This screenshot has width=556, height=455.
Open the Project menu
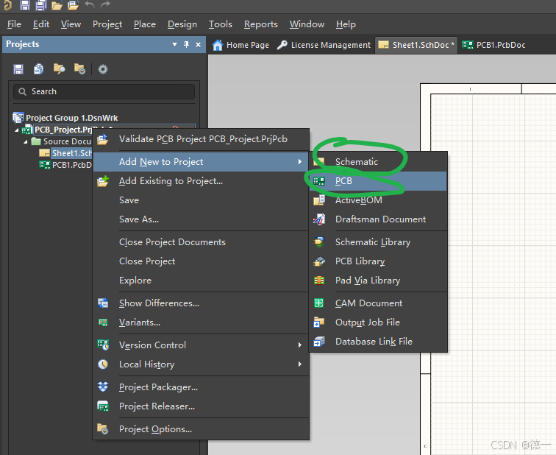tap(107, 24)
